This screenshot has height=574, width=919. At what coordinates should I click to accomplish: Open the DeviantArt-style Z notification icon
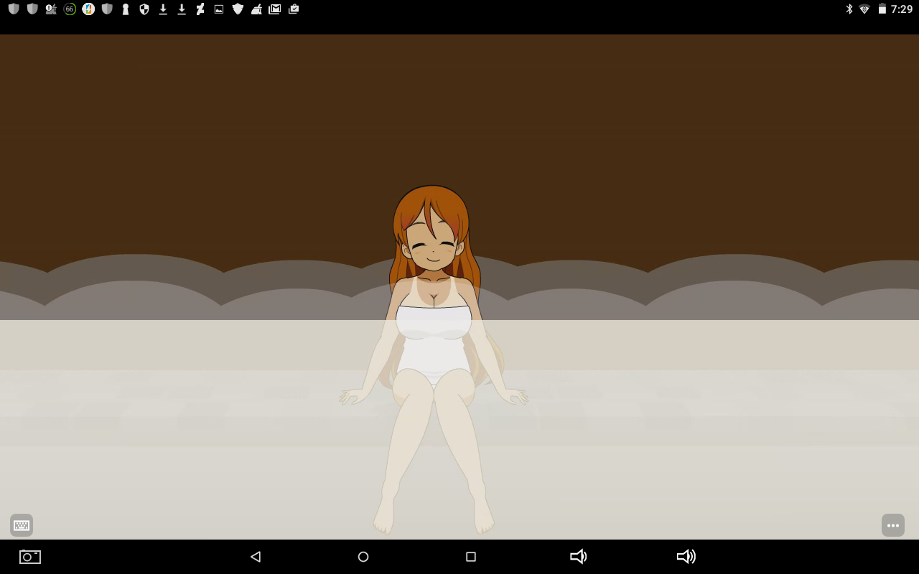[x=200, y=9]
